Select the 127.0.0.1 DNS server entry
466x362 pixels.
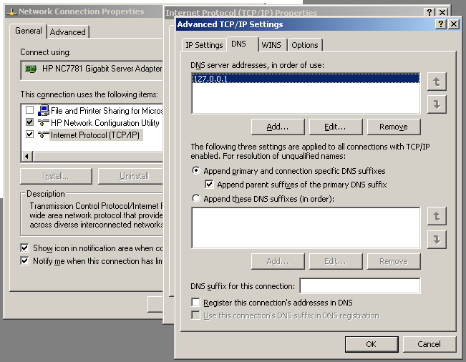coord(210,79)
